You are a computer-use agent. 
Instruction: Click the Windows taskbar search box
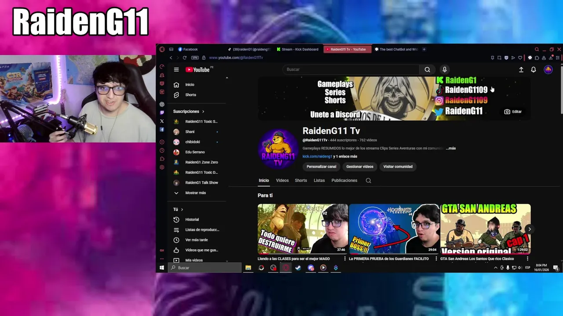pyautogui.click(x=205, y=268)
